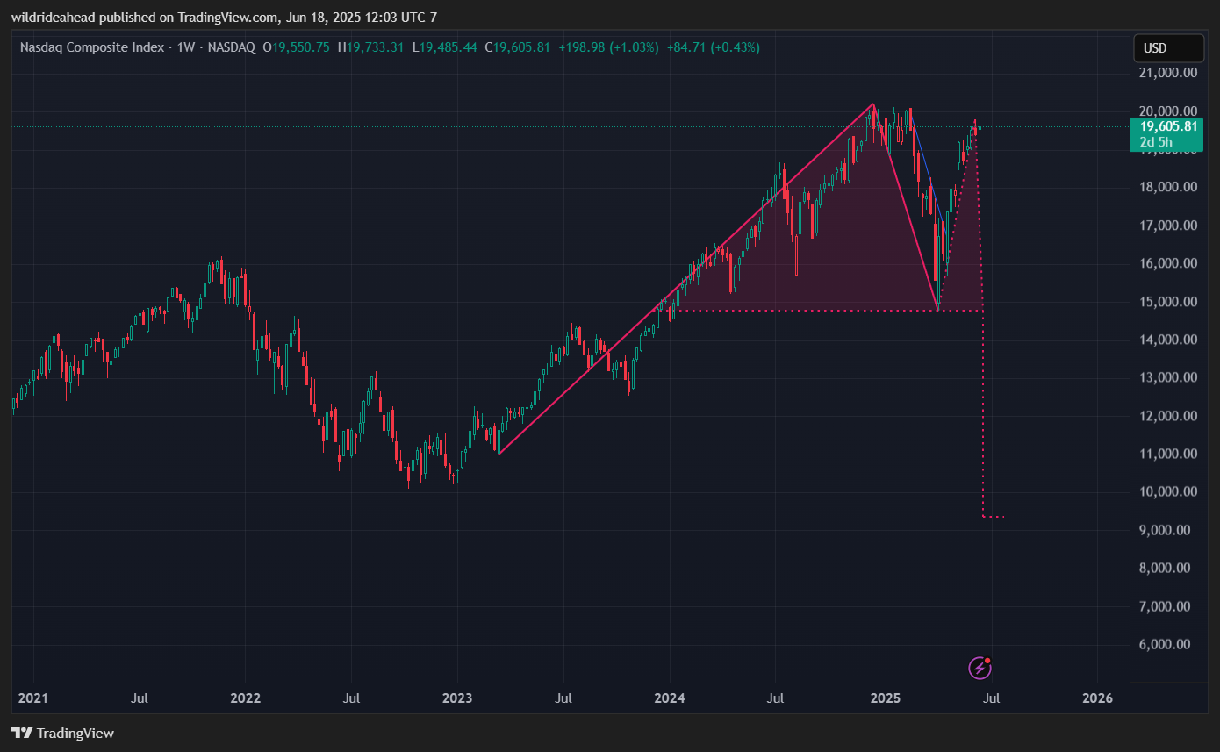
Task: Click the 11,000.00 price axis label
Action: coord(1168,454)
